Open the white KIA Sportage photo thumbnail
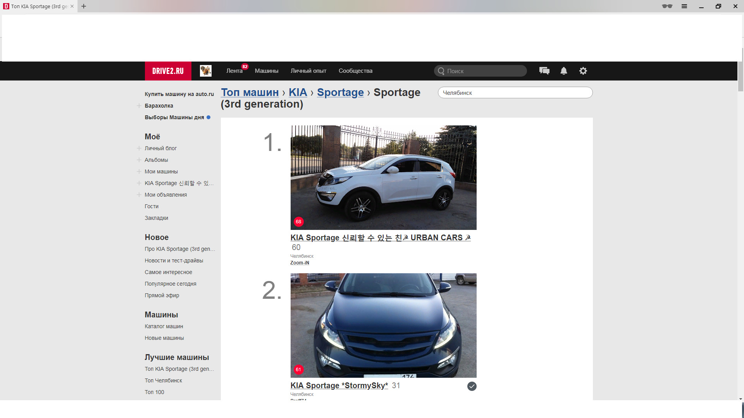Screen dimensions: 744x418 coord(383,177)
